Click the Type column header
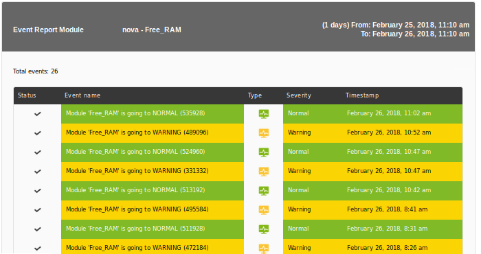Viewport: 481px width, 254px height. click(255, 95)
